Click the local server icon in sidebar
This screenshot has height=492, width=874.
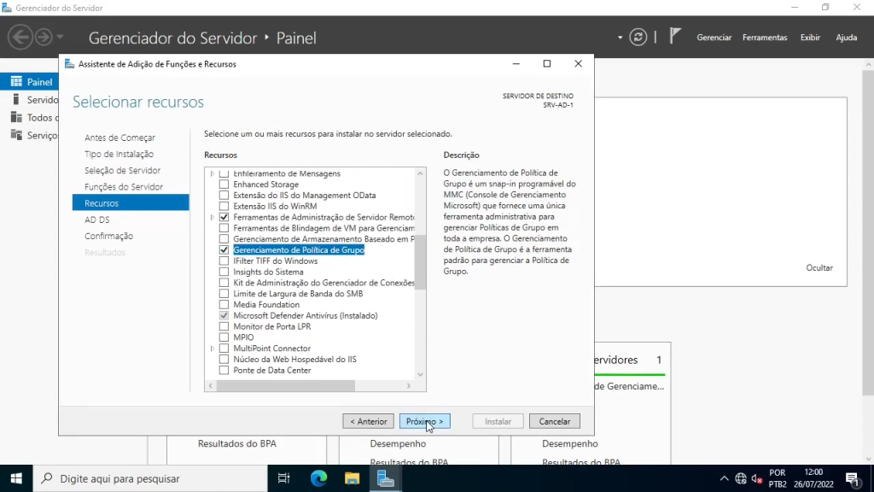[16, 100]
